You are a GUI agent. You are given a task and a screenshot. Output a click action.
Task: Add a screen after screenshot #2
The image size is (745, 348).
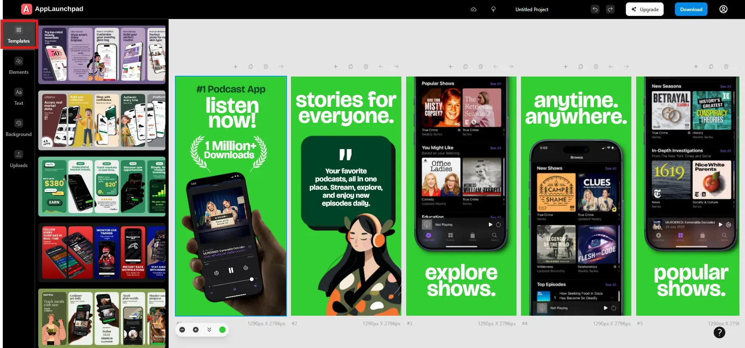tap(336, 67)
